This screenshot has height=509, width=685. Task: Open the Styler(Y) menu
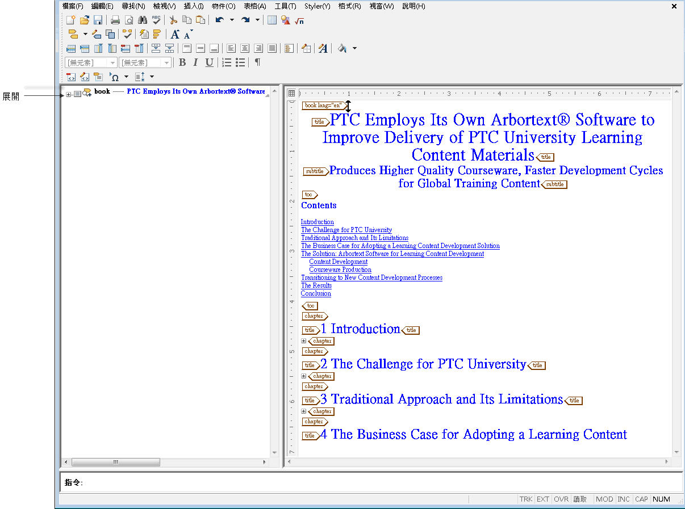[x=317, y=6]
